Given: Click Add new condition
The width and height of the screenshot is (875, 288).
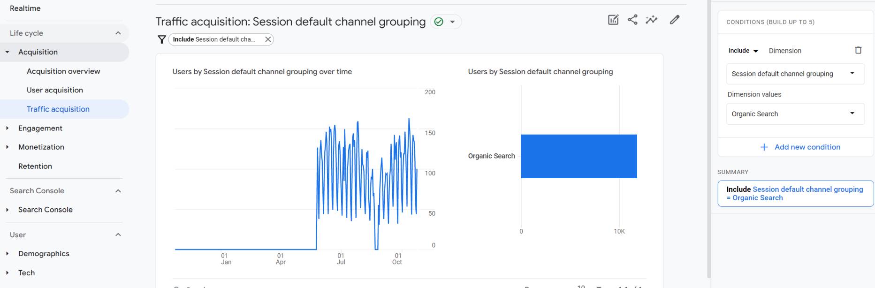Looking at the screenshot, I should [800, 147].
